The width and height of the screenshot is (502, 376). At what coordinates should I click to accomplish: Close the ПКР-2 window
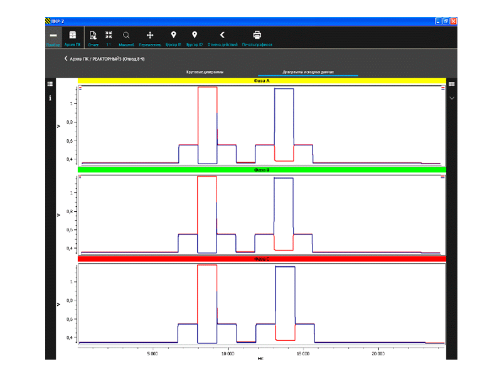453,21
